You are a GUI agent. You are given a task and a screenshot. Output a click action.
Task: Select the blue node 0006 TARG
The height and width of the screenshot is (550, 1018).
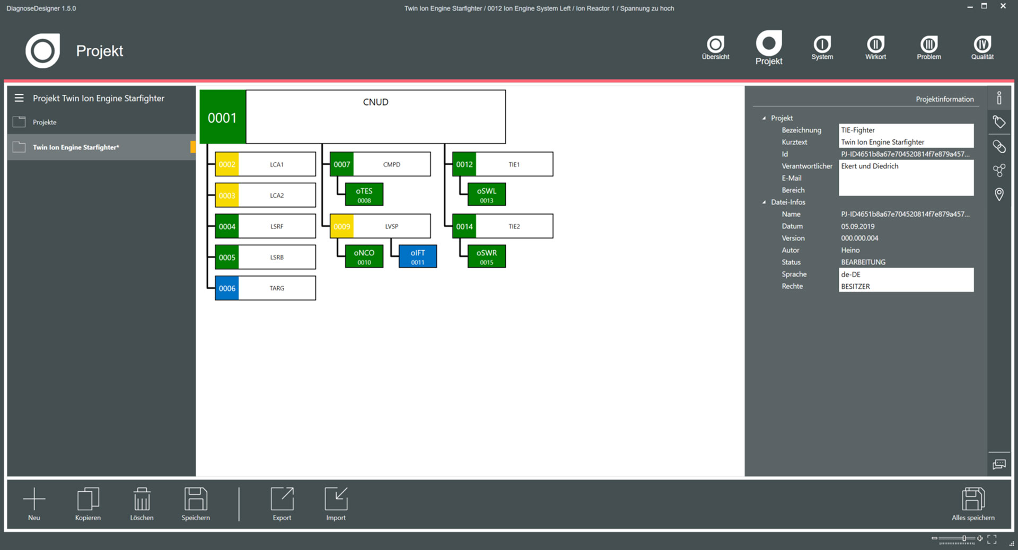coord(265,288)
